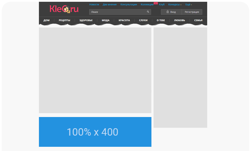Focus the Поиск search field
This screenshot has height=151, width=251.
pos(117,12)
